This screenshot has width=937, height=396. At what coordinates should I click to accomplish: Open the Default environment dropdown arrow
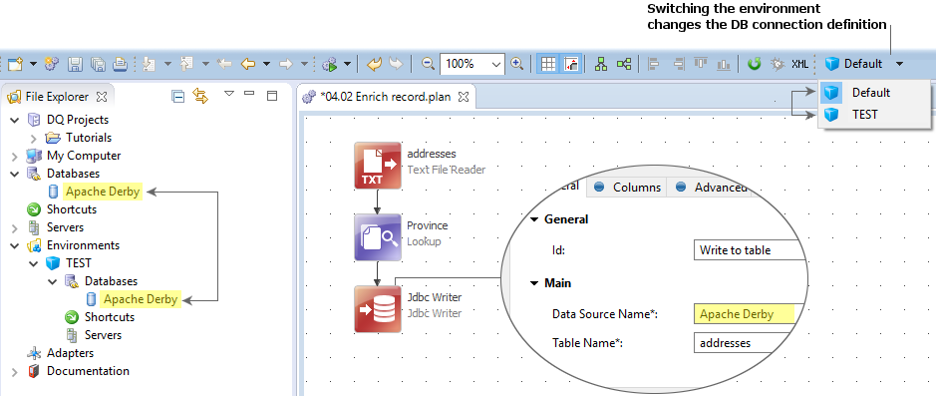pyautogui.click(x=899, y=64)
